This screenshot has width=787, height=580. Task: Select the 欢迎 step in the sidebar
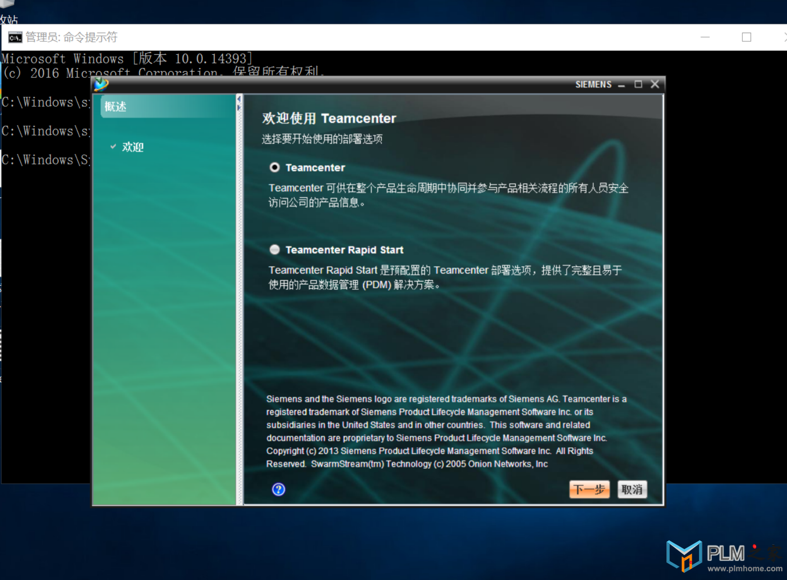click(133, 147)
